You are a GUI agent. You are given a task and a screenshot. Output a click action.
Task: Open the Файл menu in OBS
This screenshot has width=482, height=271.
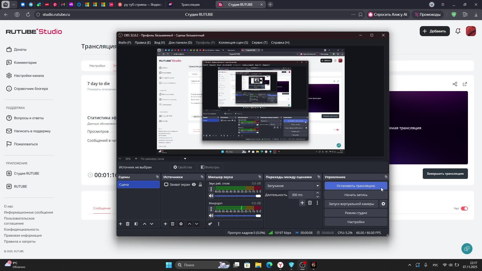125,42
